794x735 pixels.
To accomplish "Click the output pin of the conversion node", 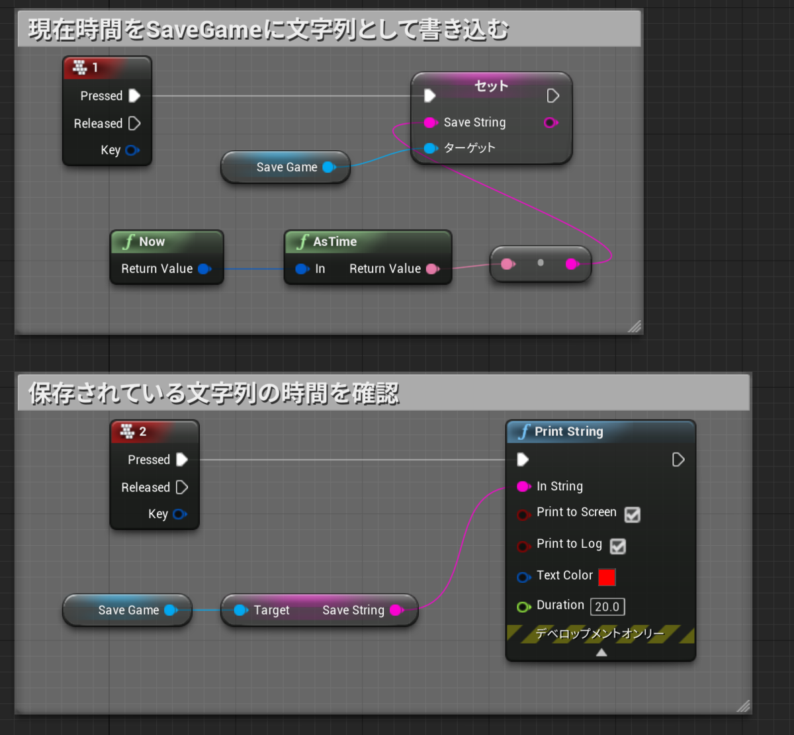I will [573, 264].
